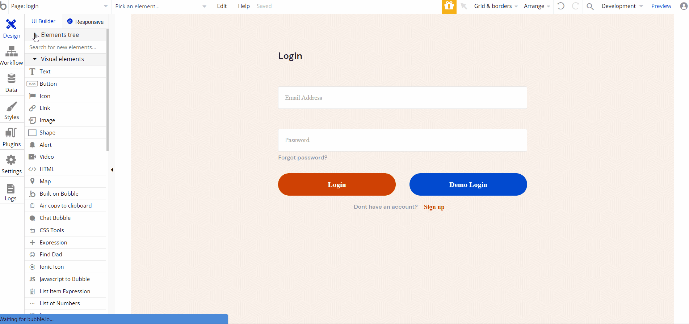This screenshot has width=689, height=324.
Task: Open the Arrange dropdown
Action: point(537,6)
